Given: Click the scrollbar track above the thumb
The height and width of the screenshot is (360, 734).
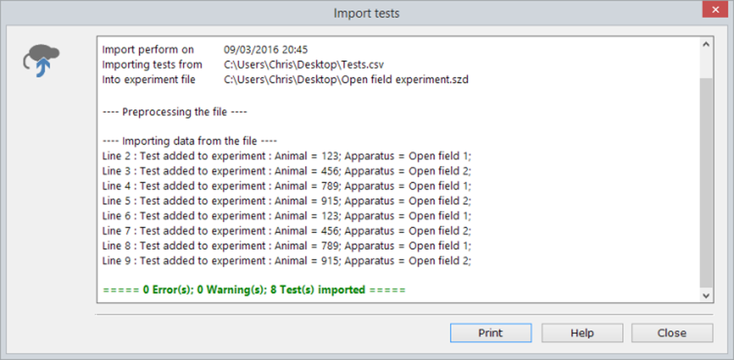Looking at the screenshot, I should pyautogui.click(x=706, y=64).
